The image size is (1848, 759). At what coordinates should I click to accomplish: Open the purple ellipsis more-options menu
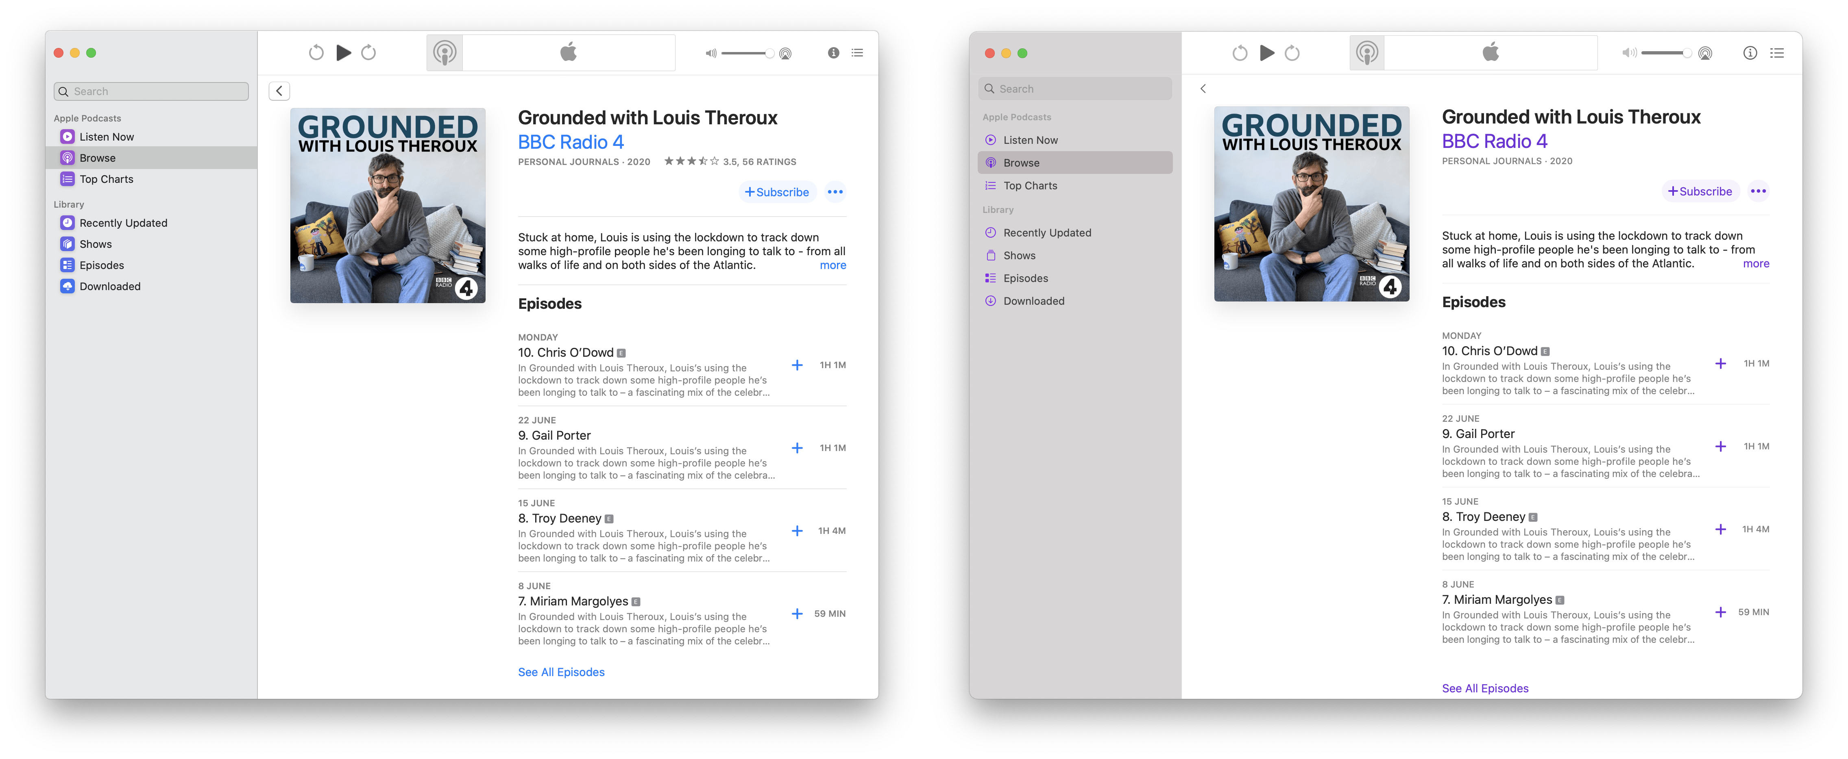pos(1759,191)
